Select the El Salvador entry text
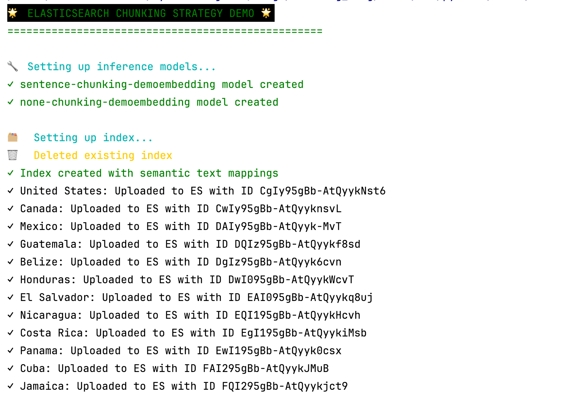 [197, 297]
